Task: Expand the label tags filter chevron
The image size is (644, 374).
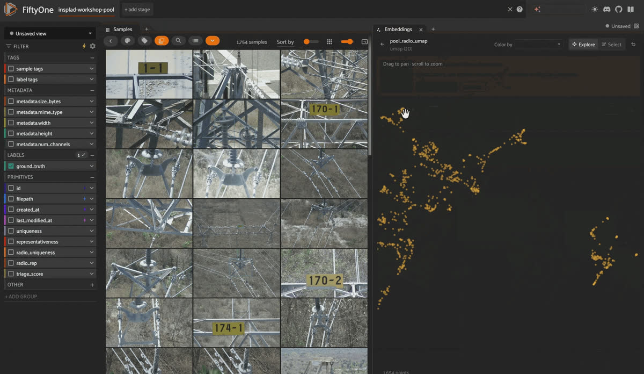Action: pyautogui.click(x=92, y=80)
